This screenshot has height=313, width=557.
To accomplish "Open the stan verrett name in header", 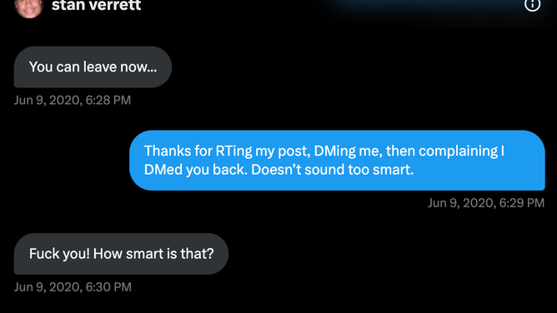I will point(96,5).
